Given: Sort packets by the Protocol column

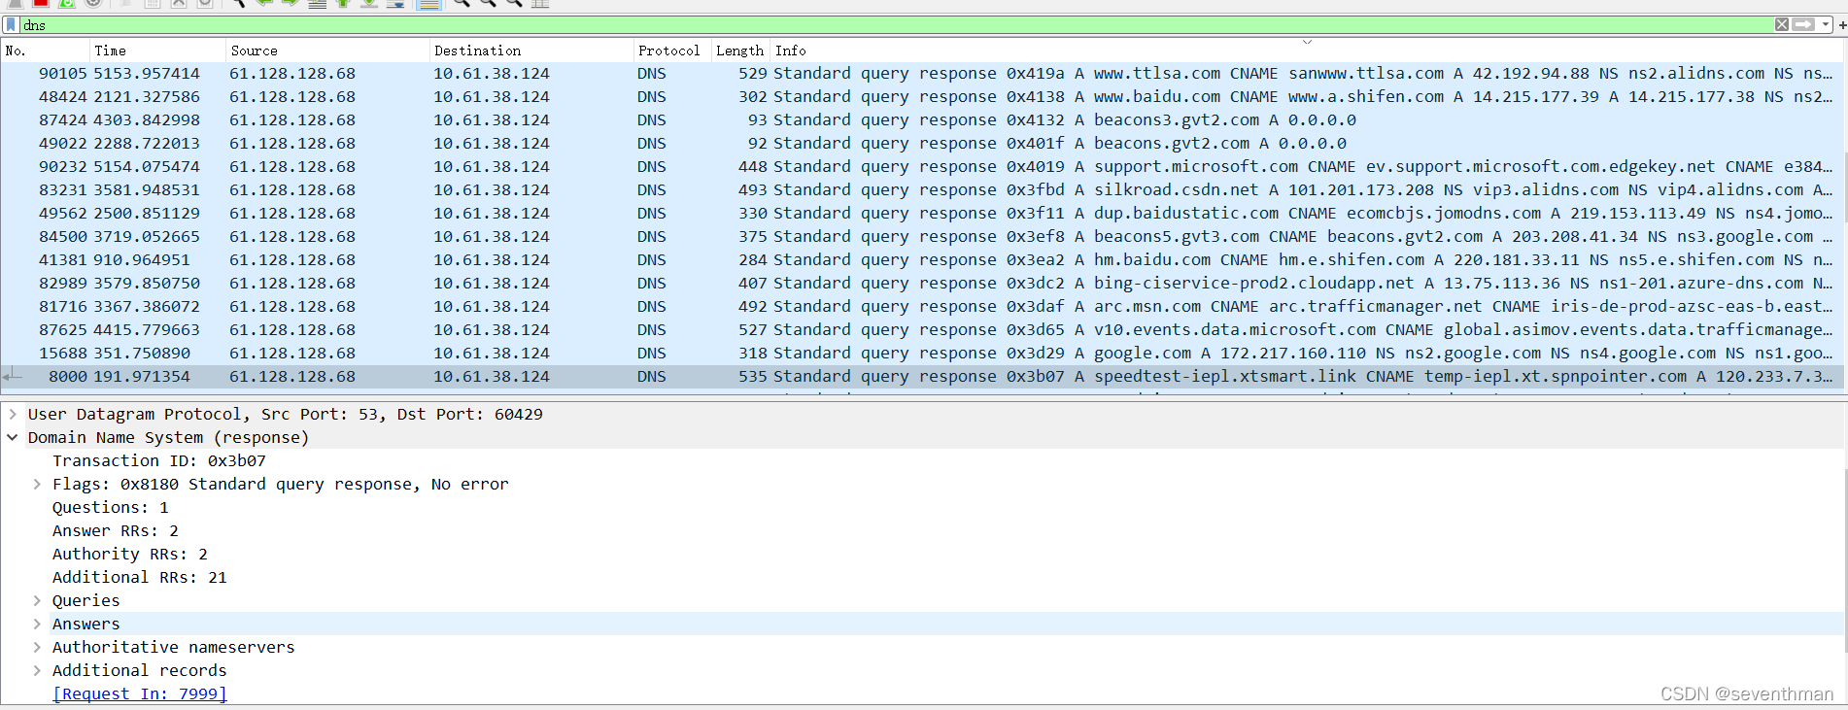Looking at the screenshot, I should pos(671,51).
